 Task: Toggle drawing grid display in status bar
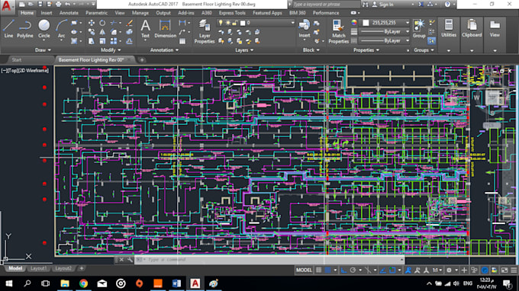pyautogui.click(x=318, y=270)
